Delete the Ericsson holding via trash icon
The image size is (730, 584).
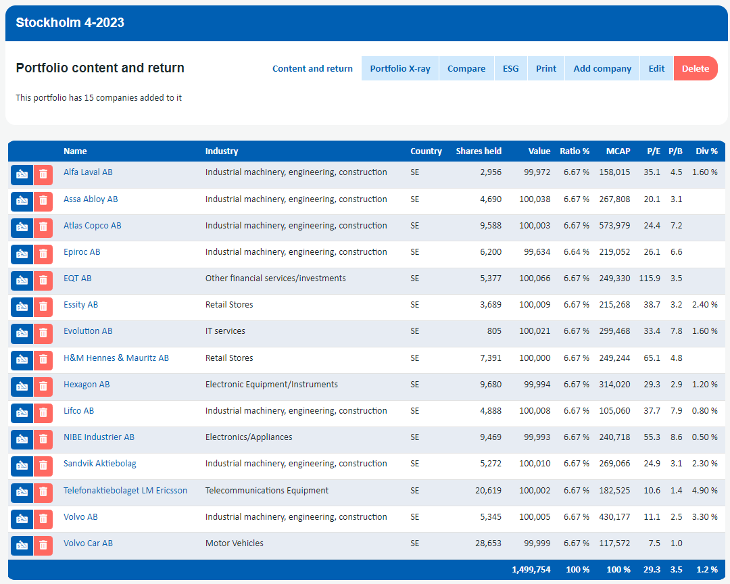click(43, 492)
